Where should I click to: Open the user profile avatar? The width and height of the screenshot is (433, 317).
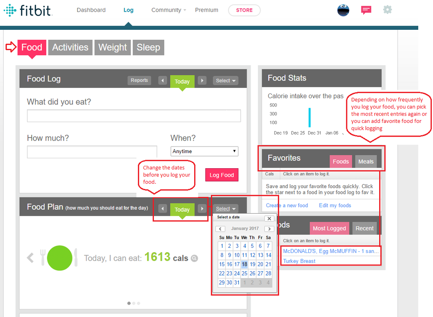[x=343, y=10]
